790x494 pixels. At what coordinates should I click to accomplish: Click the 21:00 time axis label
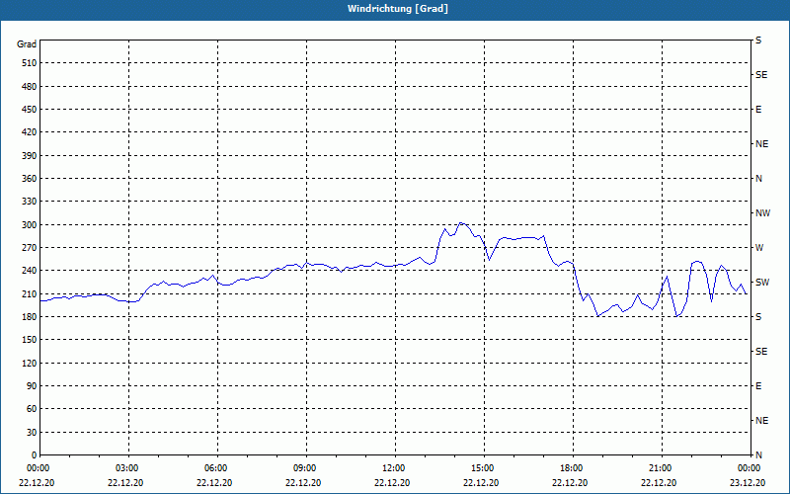tap(662, 467)
